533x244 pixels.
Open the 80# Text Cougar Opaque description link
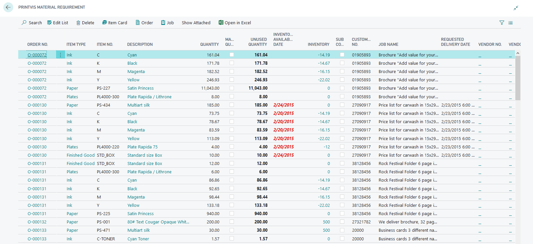[158, 222]
